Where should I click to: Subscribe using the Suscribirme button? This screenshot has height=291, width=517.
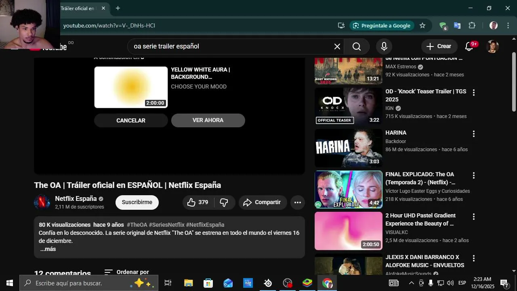tap(137, 202)
